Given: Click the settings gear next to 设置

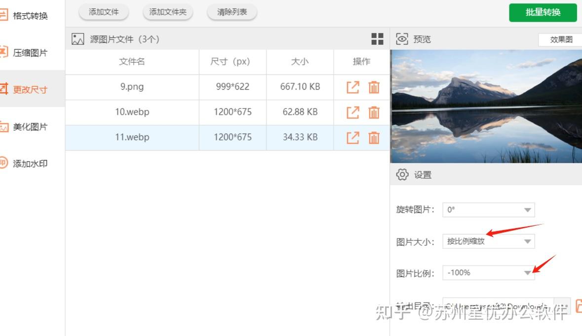Looking at the screenshot, I should [x=403, y=174].
